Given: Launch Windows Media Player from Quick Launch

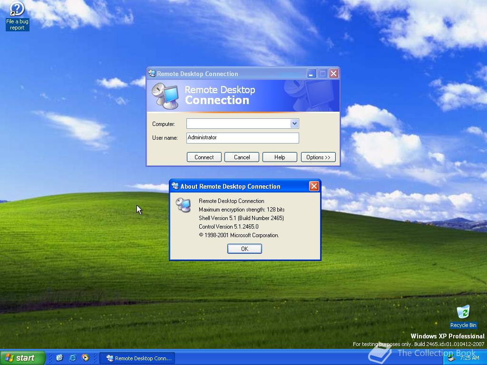Looking at the screenshot, I should click(85, 358).
